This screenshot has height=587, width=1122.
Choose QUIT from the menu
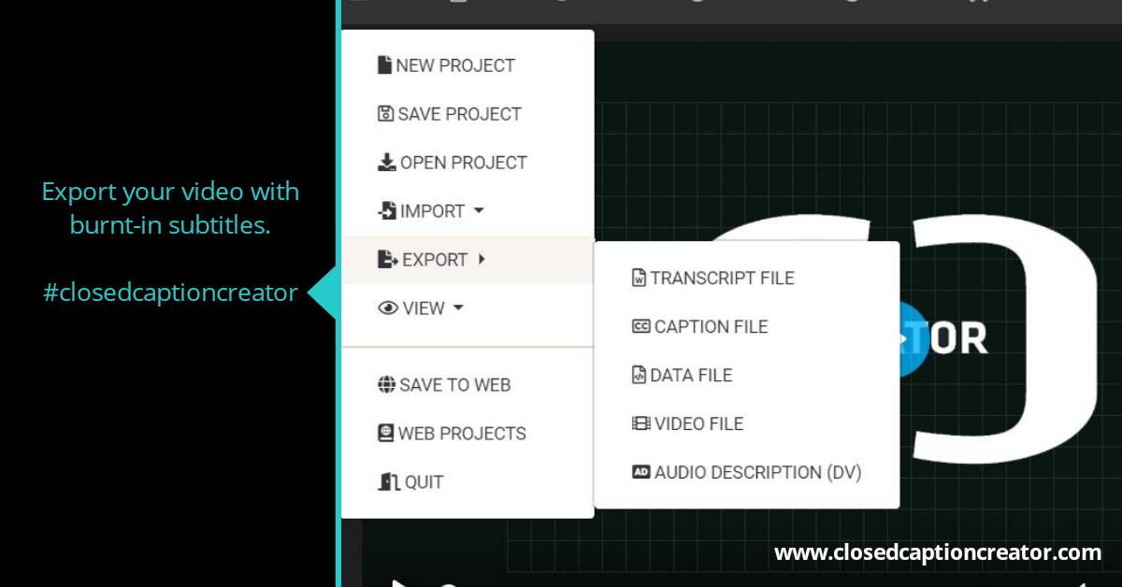(x=467, y=482)
